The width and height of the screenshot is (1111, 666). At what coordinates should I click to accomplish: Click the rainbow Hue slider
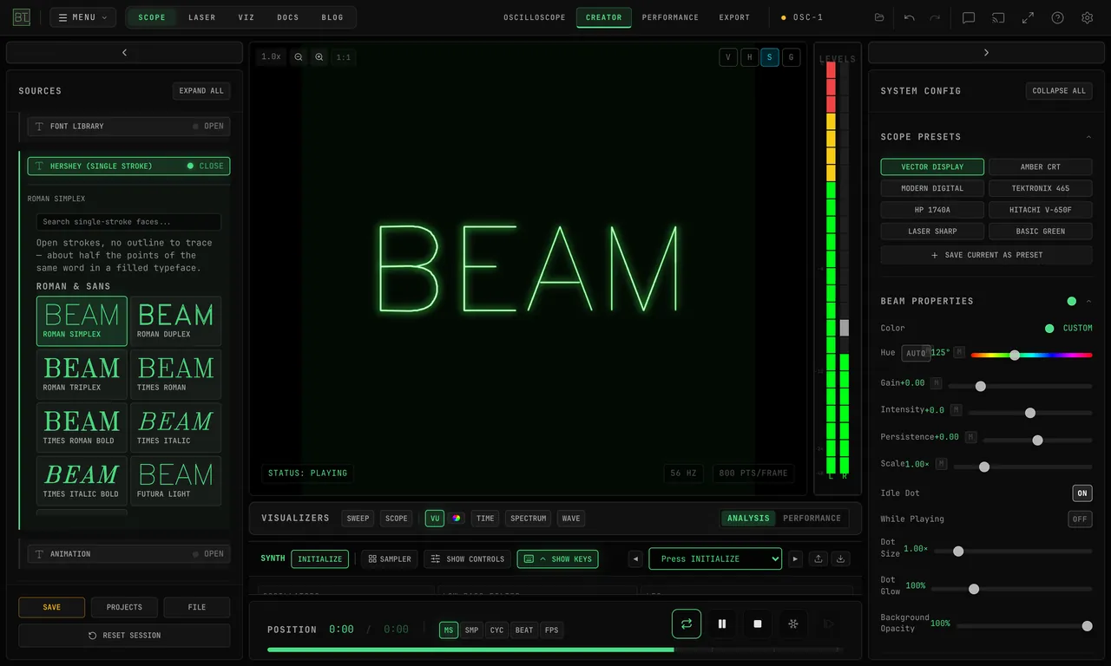(x=1031, y=355)
